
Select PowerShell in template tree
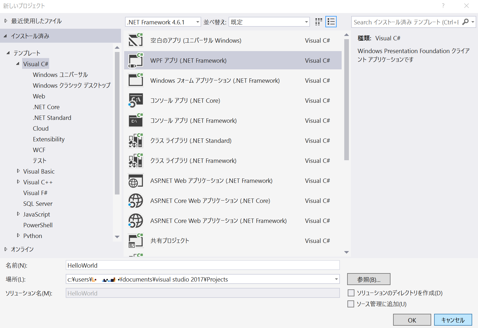point(38,225)
